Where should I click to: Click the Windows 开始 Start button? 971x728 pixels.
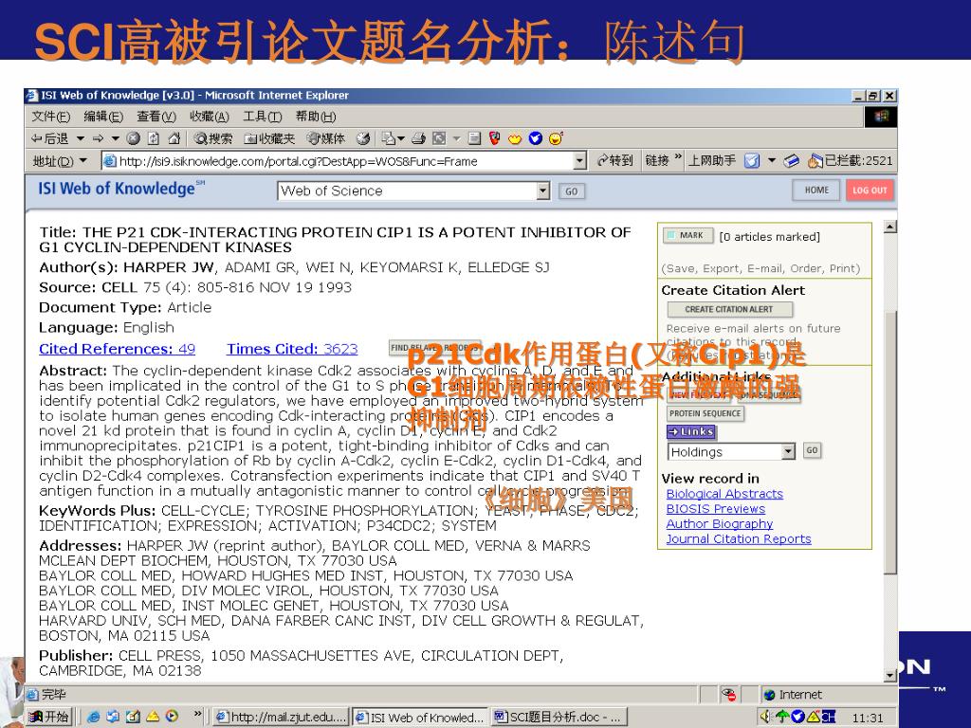48,717
